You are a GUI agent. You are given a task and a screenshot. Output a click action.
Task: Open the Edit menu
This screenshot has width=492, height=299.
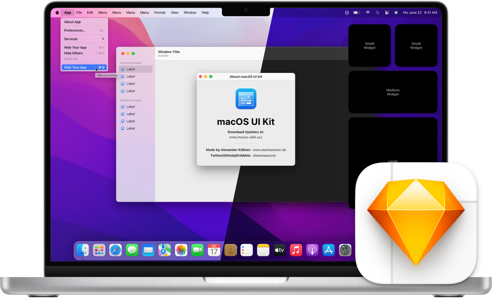90,12
